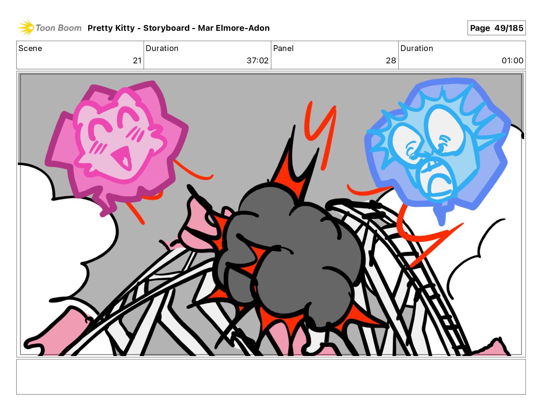The height and width of the screenshot is (419, 543).
Task: Click the panel number '28'
Action: point(391,61)
